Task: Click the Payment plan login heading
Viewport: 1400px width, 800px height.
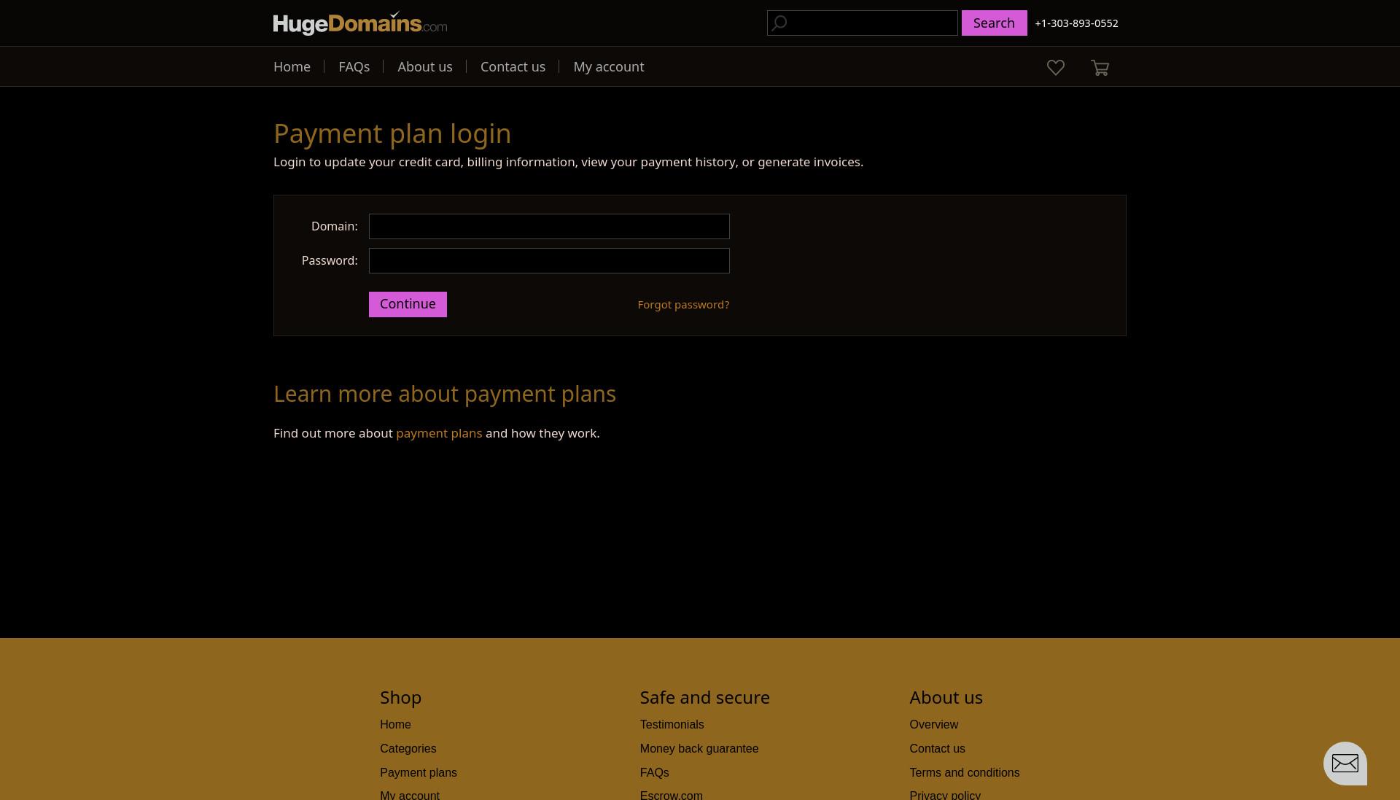Action: tap(392, 133)
